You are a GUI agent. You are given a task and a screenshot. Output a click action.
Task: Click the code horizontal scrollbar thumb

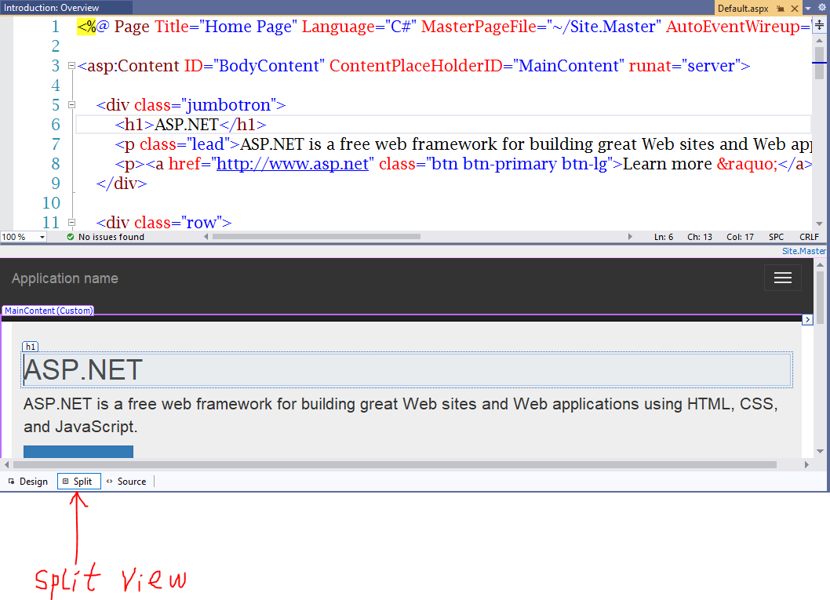coord(316,237)
